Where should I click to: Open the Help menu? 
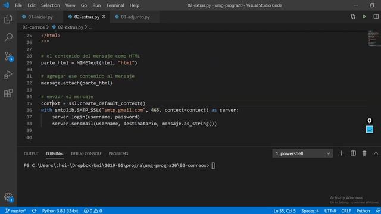[135, 5]
